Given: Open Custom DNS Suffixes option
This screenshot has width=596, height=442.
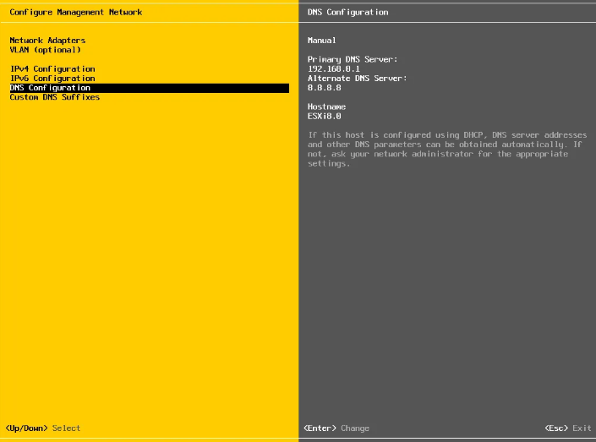Looking at the screenshot, I should [x=55, y=97].
